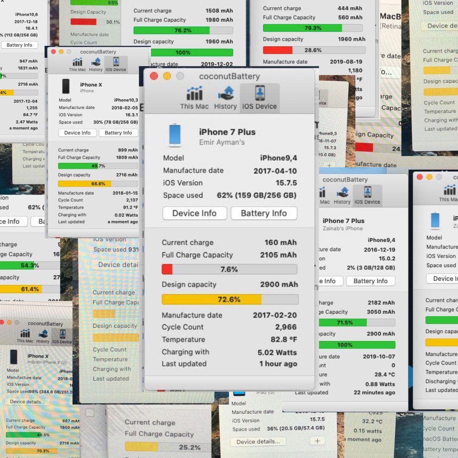Click the temperature 28.4 °C in Zainab's window
The image size is (458, 458).
pos(385,374)
